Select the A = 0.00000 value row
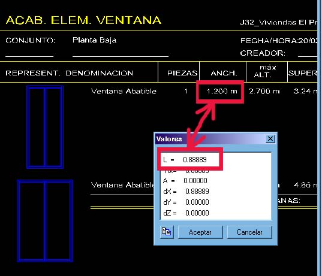Screen dimensions: 322x276 tap(216, 181)
